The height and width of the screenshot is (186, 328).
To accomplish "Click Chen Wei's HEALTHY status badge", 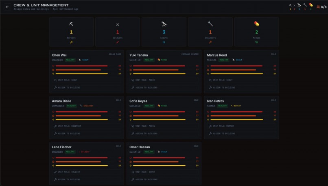I will click(x=70, y=60).
